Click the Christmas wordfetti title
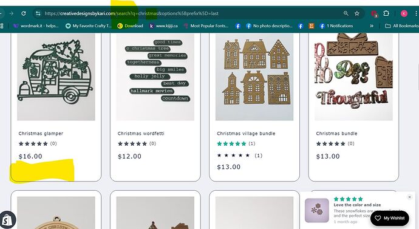This screenshot has width=419, height=229. tap(141, 134)
